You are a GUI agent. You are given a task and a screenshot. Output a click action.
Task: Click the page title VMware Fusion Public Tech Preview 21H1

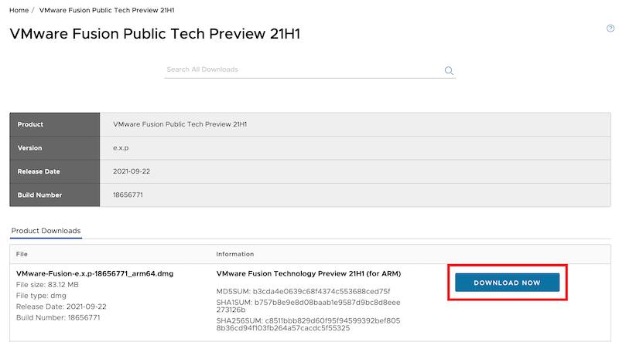155,33
